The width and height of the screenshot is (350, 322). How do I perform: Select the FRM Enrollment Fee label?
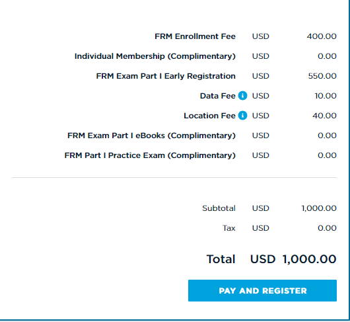pyautogui.click(x=195, y=36)
